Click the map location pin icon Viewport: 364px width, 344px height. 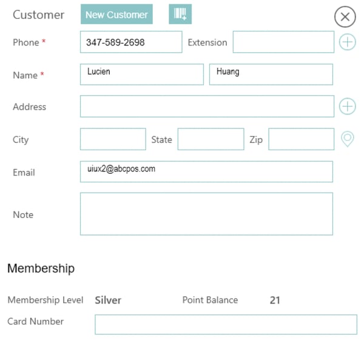pos(347,139)
